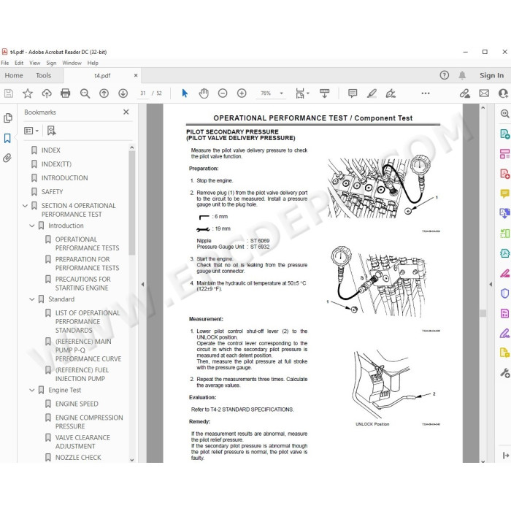Add a comment sticky note

pos(353,93)
